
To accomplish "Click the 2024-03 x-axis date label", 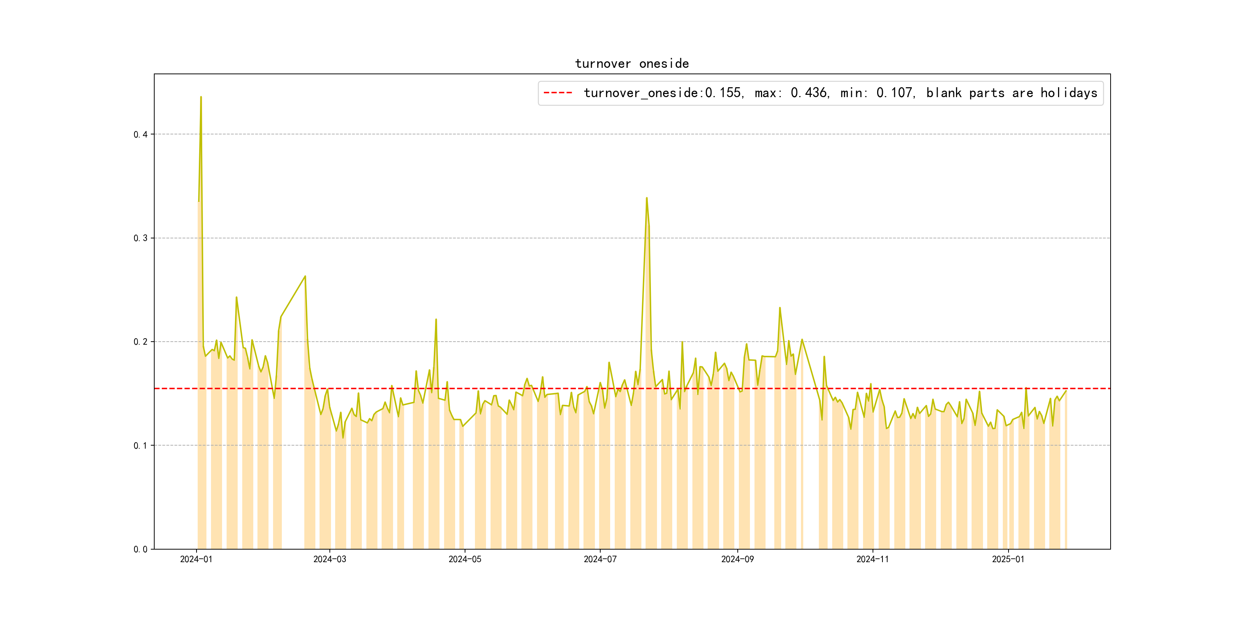I will 329,559.
